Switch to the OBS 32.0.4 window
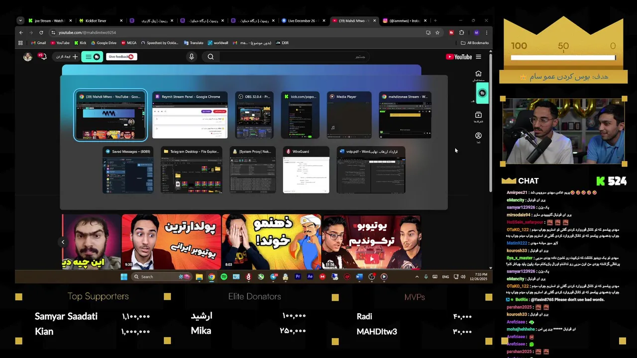The image size is (637, 358). point(254,115)
